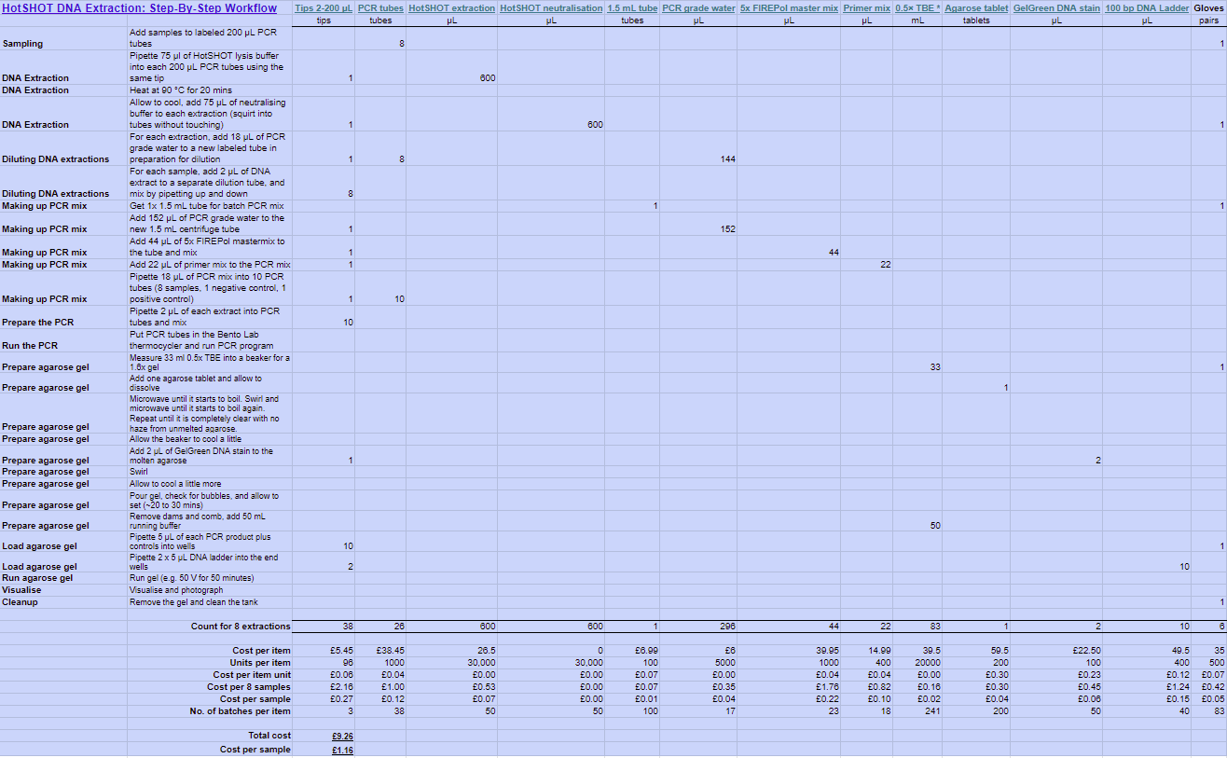Select the 'Run agarose gel' stage cell

click(63, 578)
